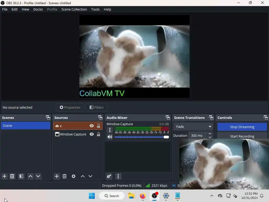This screenshot has width=269, height=202.
Task: Open the Fade transition dropdown
Action: [x=193, y=127]
